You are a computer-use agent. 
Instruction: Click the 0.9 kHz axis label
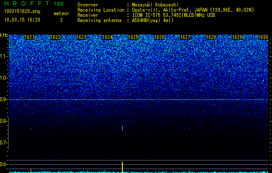pyautogui.click(x=3, y=99)
